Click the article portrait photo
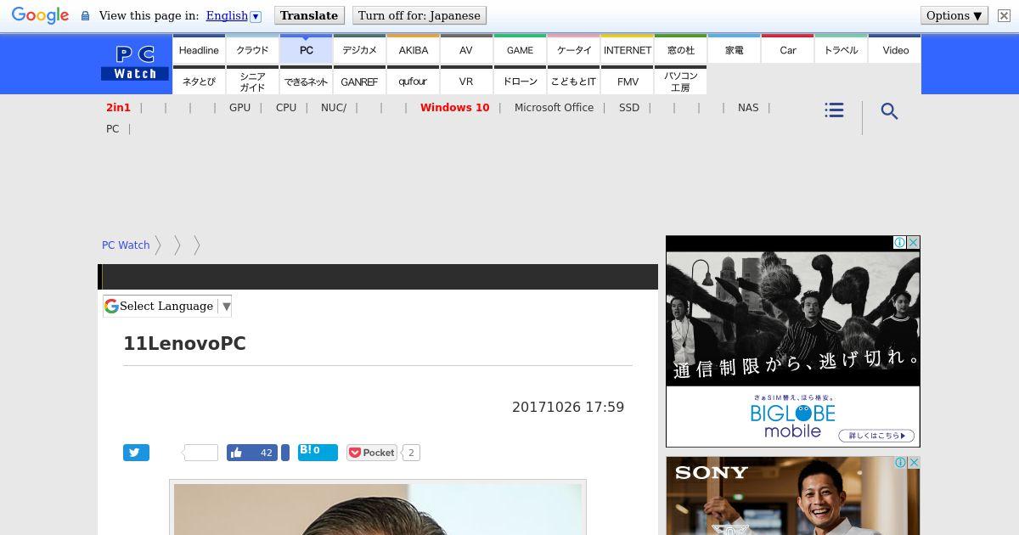1019x535 pixels. 378,510
